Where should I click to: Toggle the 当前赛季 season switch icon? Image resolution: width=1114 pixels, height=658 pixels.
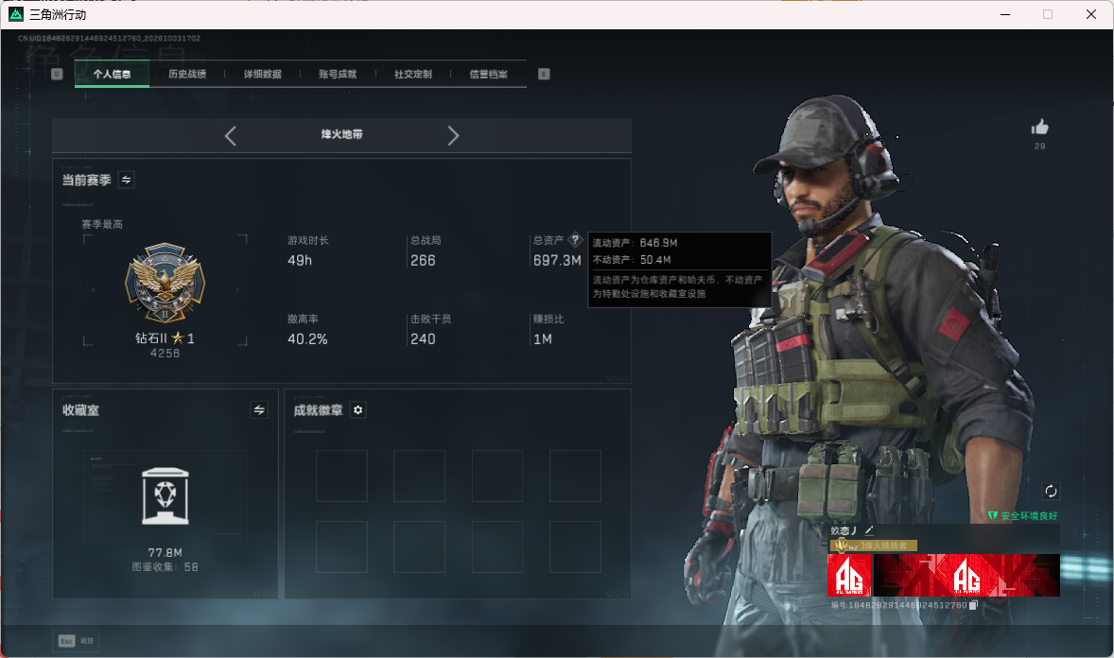click(127, 180)
